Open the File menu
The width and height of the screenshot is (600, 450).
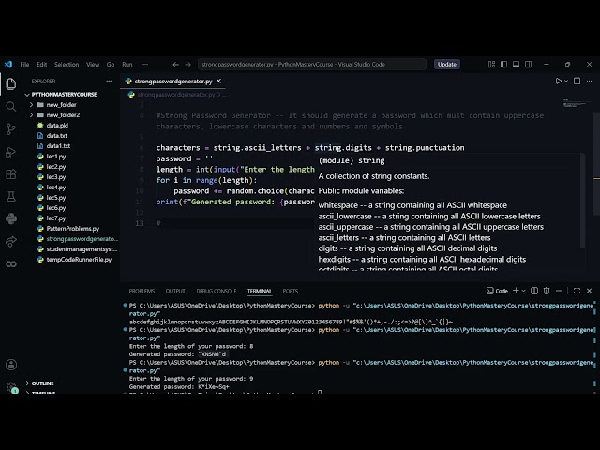(x=25, y=65)
